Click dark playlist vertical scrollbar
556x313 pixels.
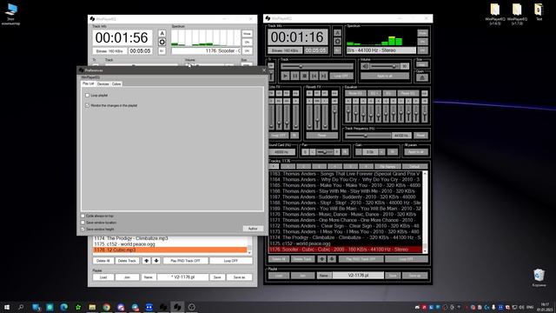(425, 212)
